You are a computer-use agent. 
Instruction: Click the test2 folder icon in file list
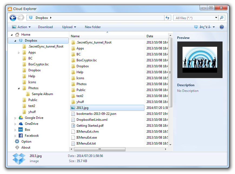(x=73, y=96)
